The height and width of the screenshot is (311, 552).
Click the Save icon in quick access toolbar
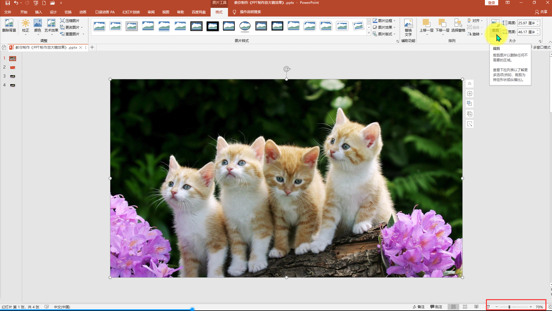tap(8, 3)
